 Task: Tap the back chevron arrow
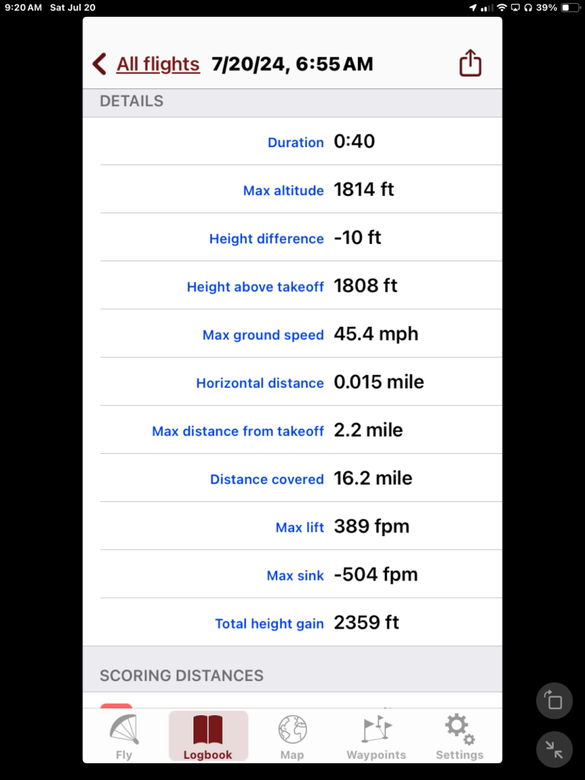(100, 64)
